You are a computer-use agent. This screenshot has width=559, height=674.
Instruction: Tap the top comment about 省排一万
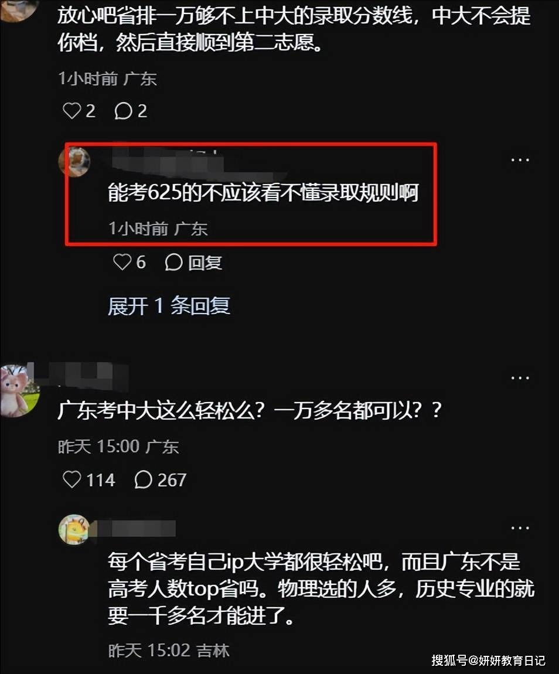tap(294, 29)
